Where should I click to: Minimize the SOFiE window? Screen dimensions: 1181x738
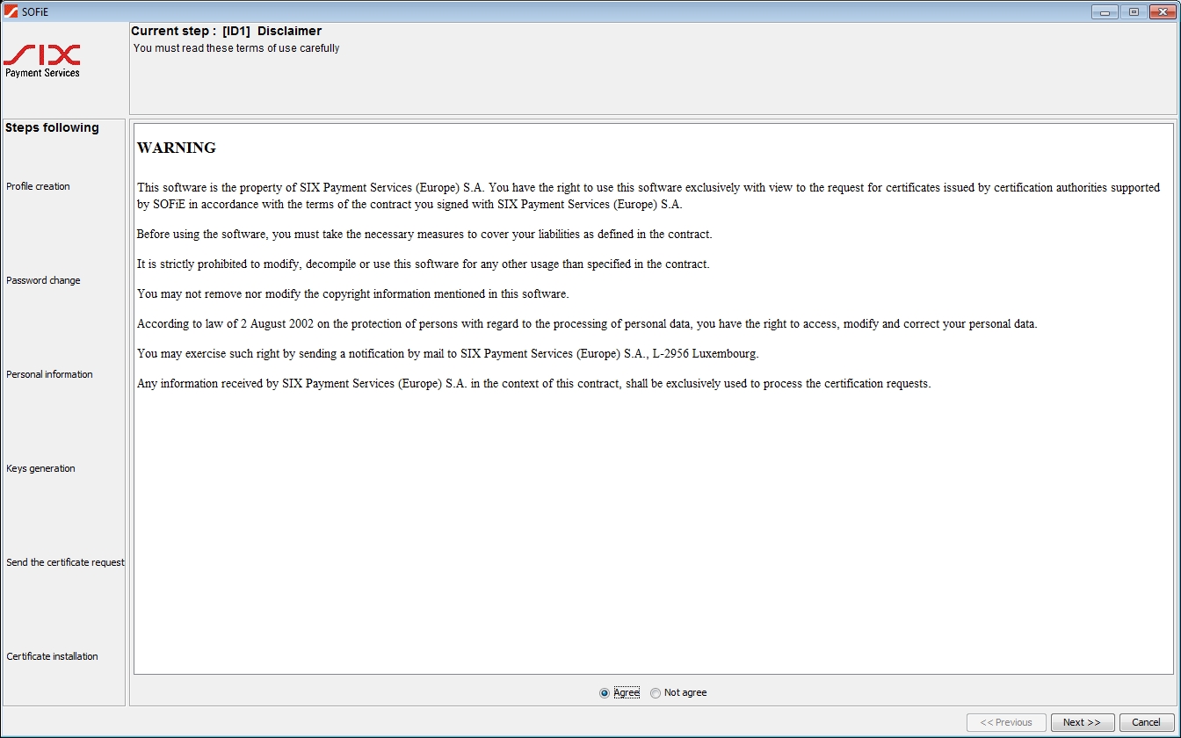[1105, 11]
